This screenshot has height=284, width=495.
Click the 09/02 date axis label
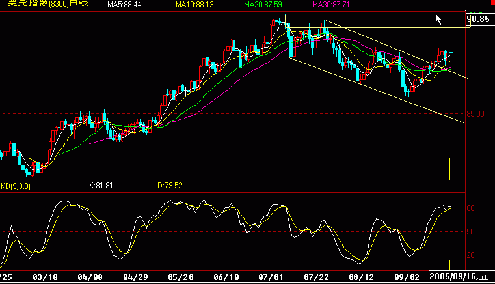[407, 277]
